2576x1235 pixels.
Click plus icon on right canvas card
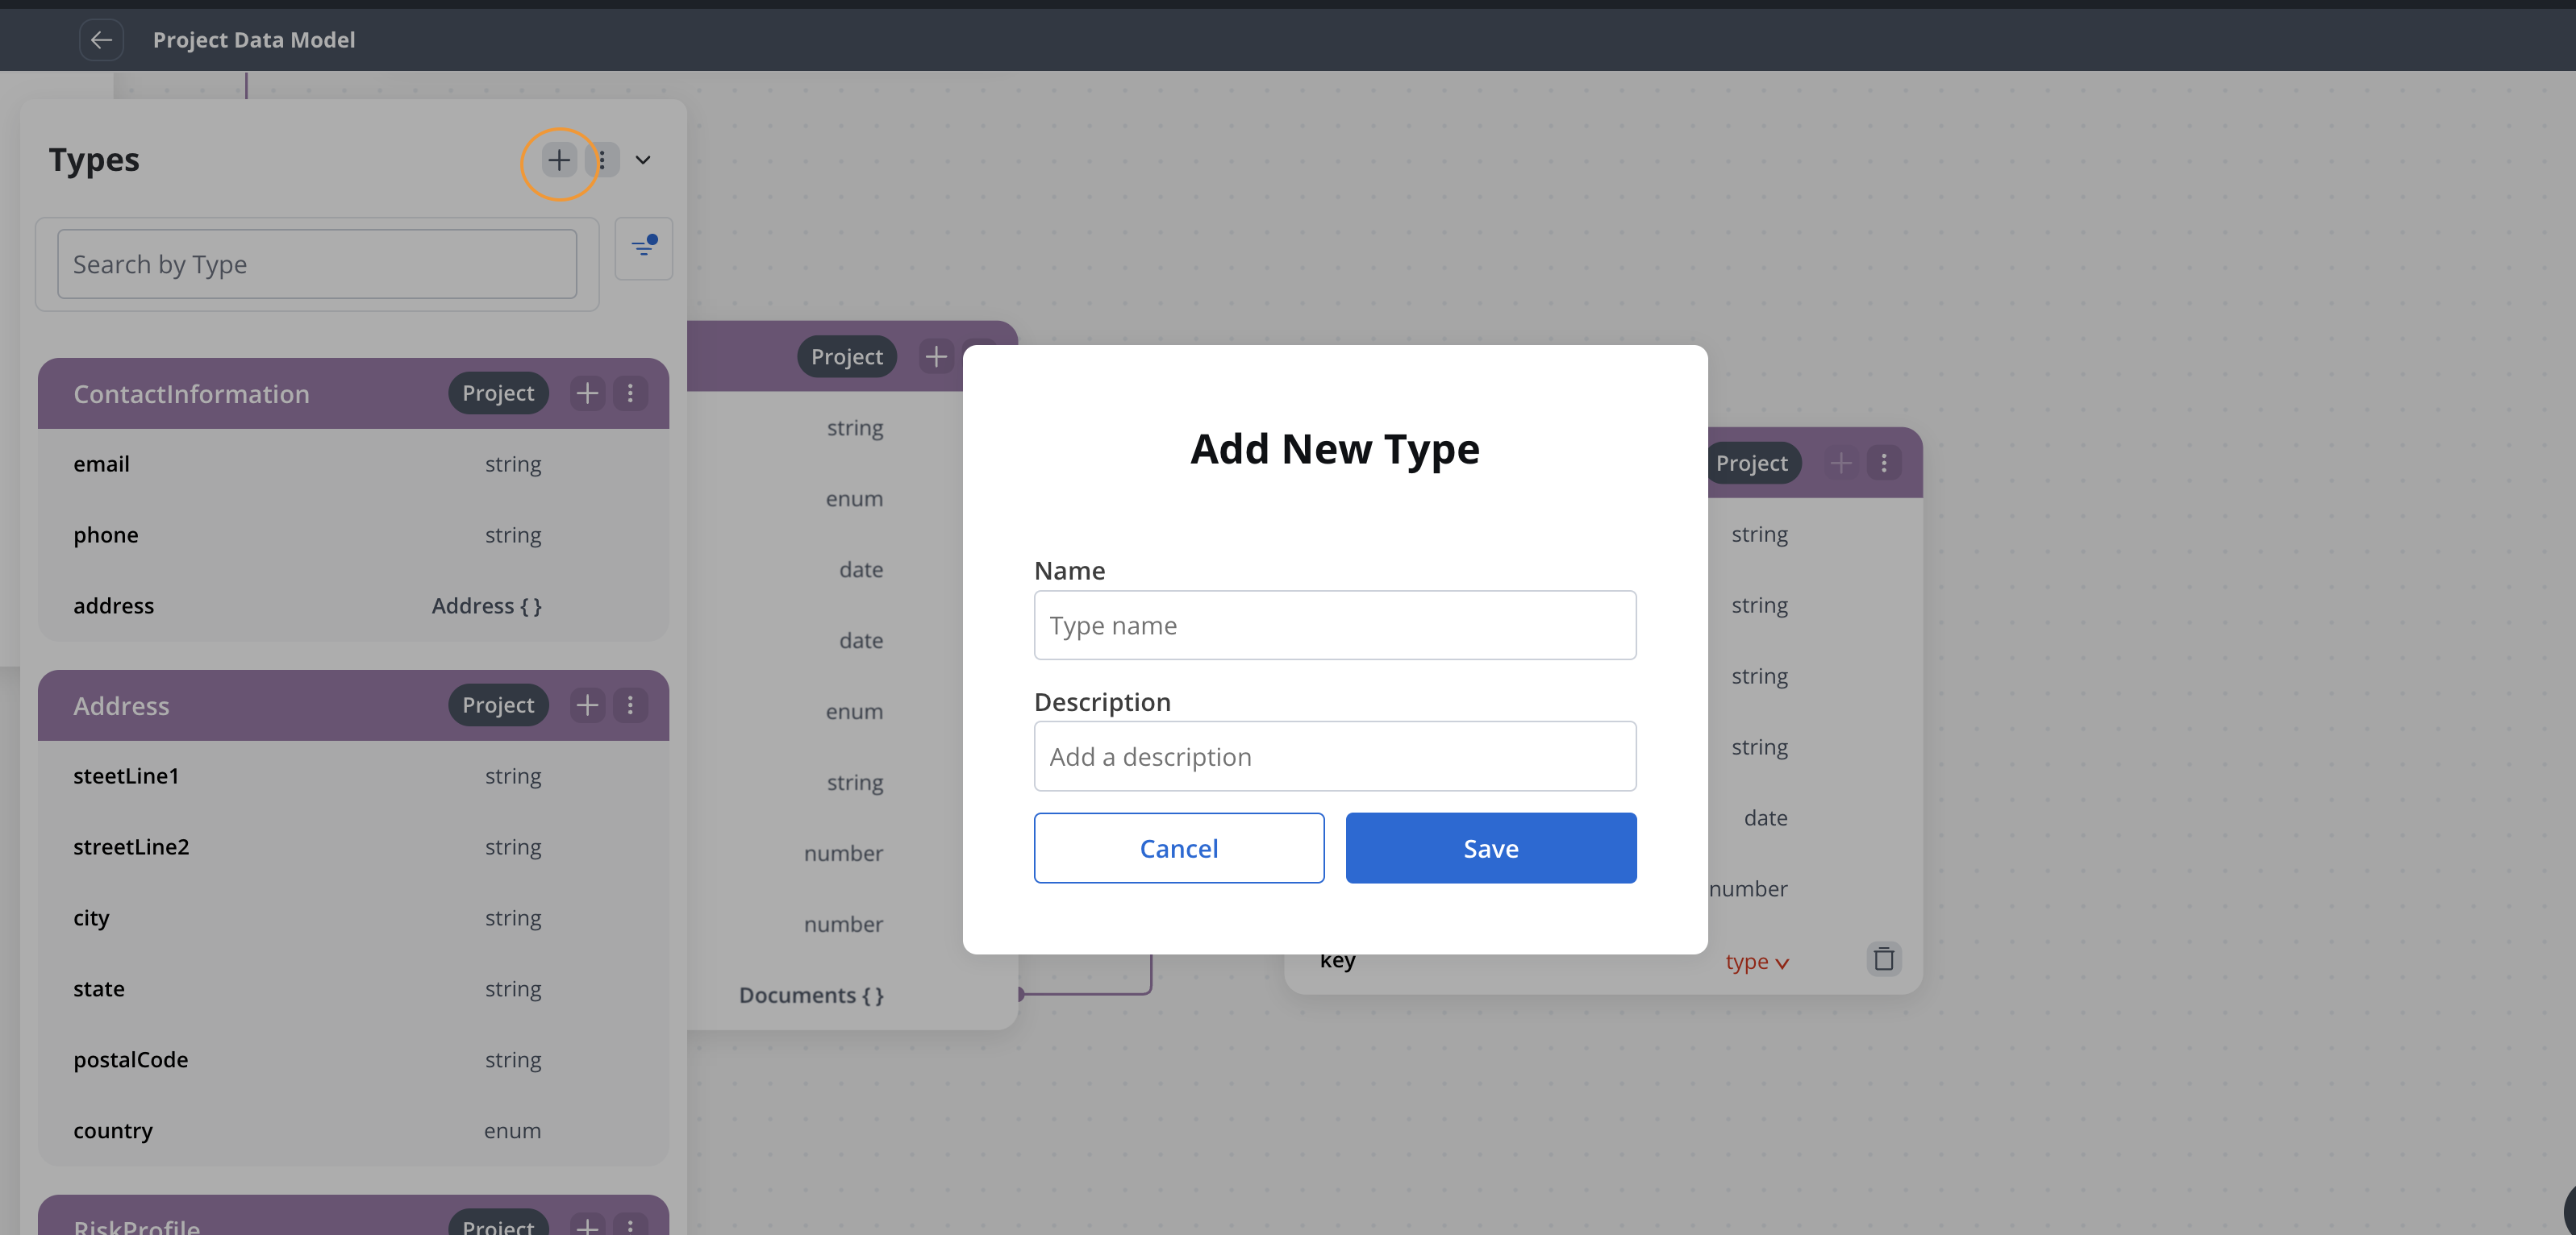[1841, 463]
